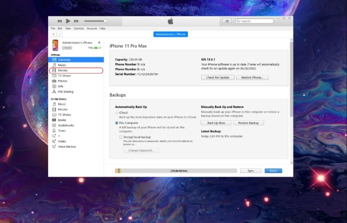Screen dimensions: 347x223
Task: Click the Sync button
Action: click(x=251, y=171)
